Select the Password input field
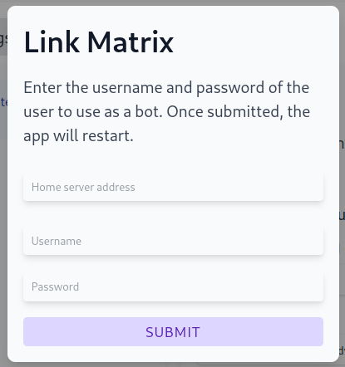This screenshot has height=367, width=345. click(173, 286)
